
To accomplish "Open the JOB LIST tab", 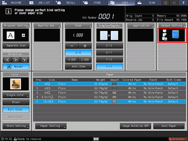I will (40, 3).
